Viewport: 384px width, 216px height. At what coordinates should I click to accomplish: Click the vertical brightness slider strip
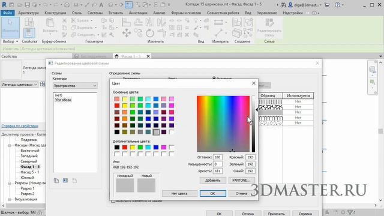tap(253, 124)
